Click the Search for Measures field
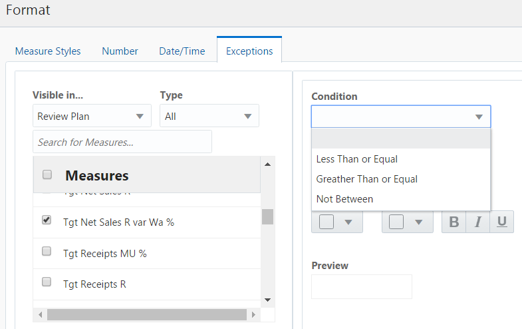 coord(122,142)
